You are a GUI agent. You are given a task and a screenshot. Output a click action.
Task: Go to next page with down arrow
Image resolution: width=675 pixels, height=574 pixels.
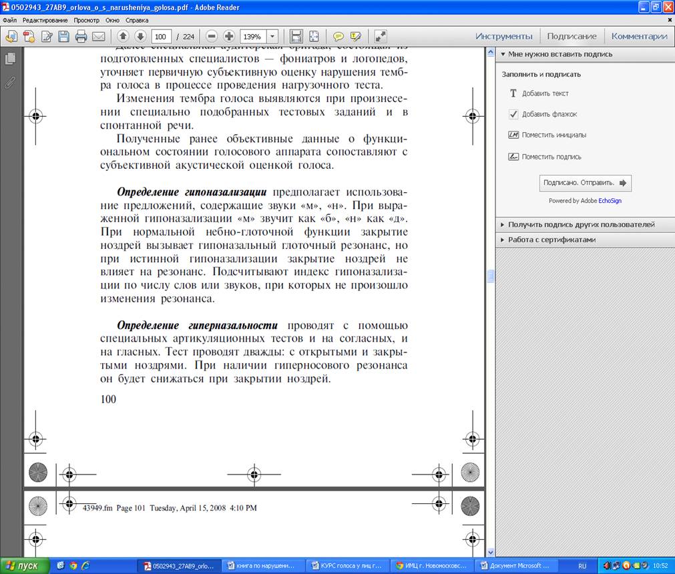[x=140, y=36]
